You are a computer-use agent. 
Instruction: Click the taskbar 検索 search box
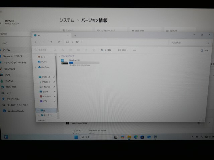click(x=97, y=137)
